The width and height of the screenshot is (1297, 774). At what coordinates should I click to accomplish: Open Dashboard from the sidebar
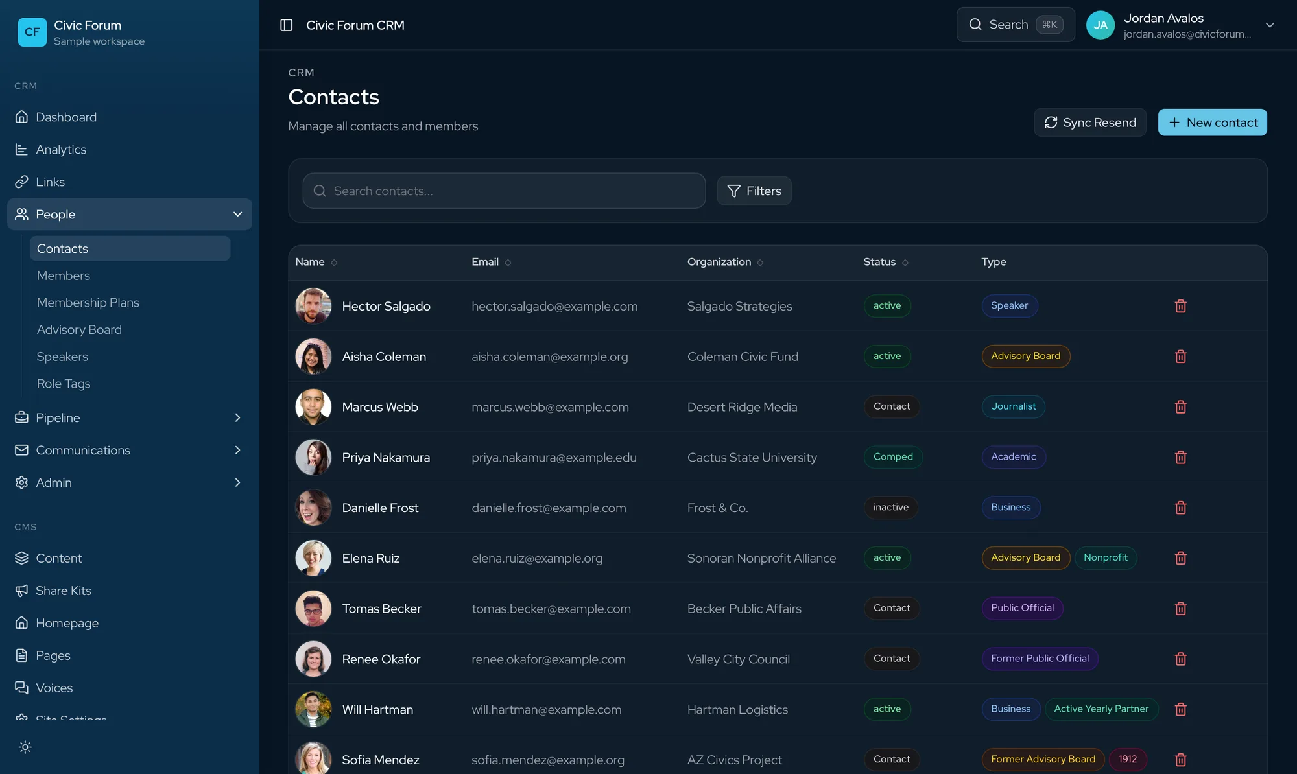pyautogui.click(x=130, y=117)
